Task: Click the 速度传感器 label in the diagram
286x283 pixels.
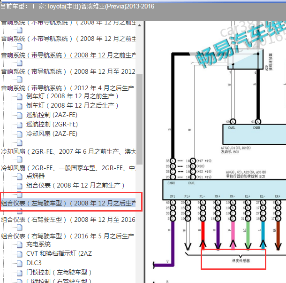Action: tap(241, 261)
